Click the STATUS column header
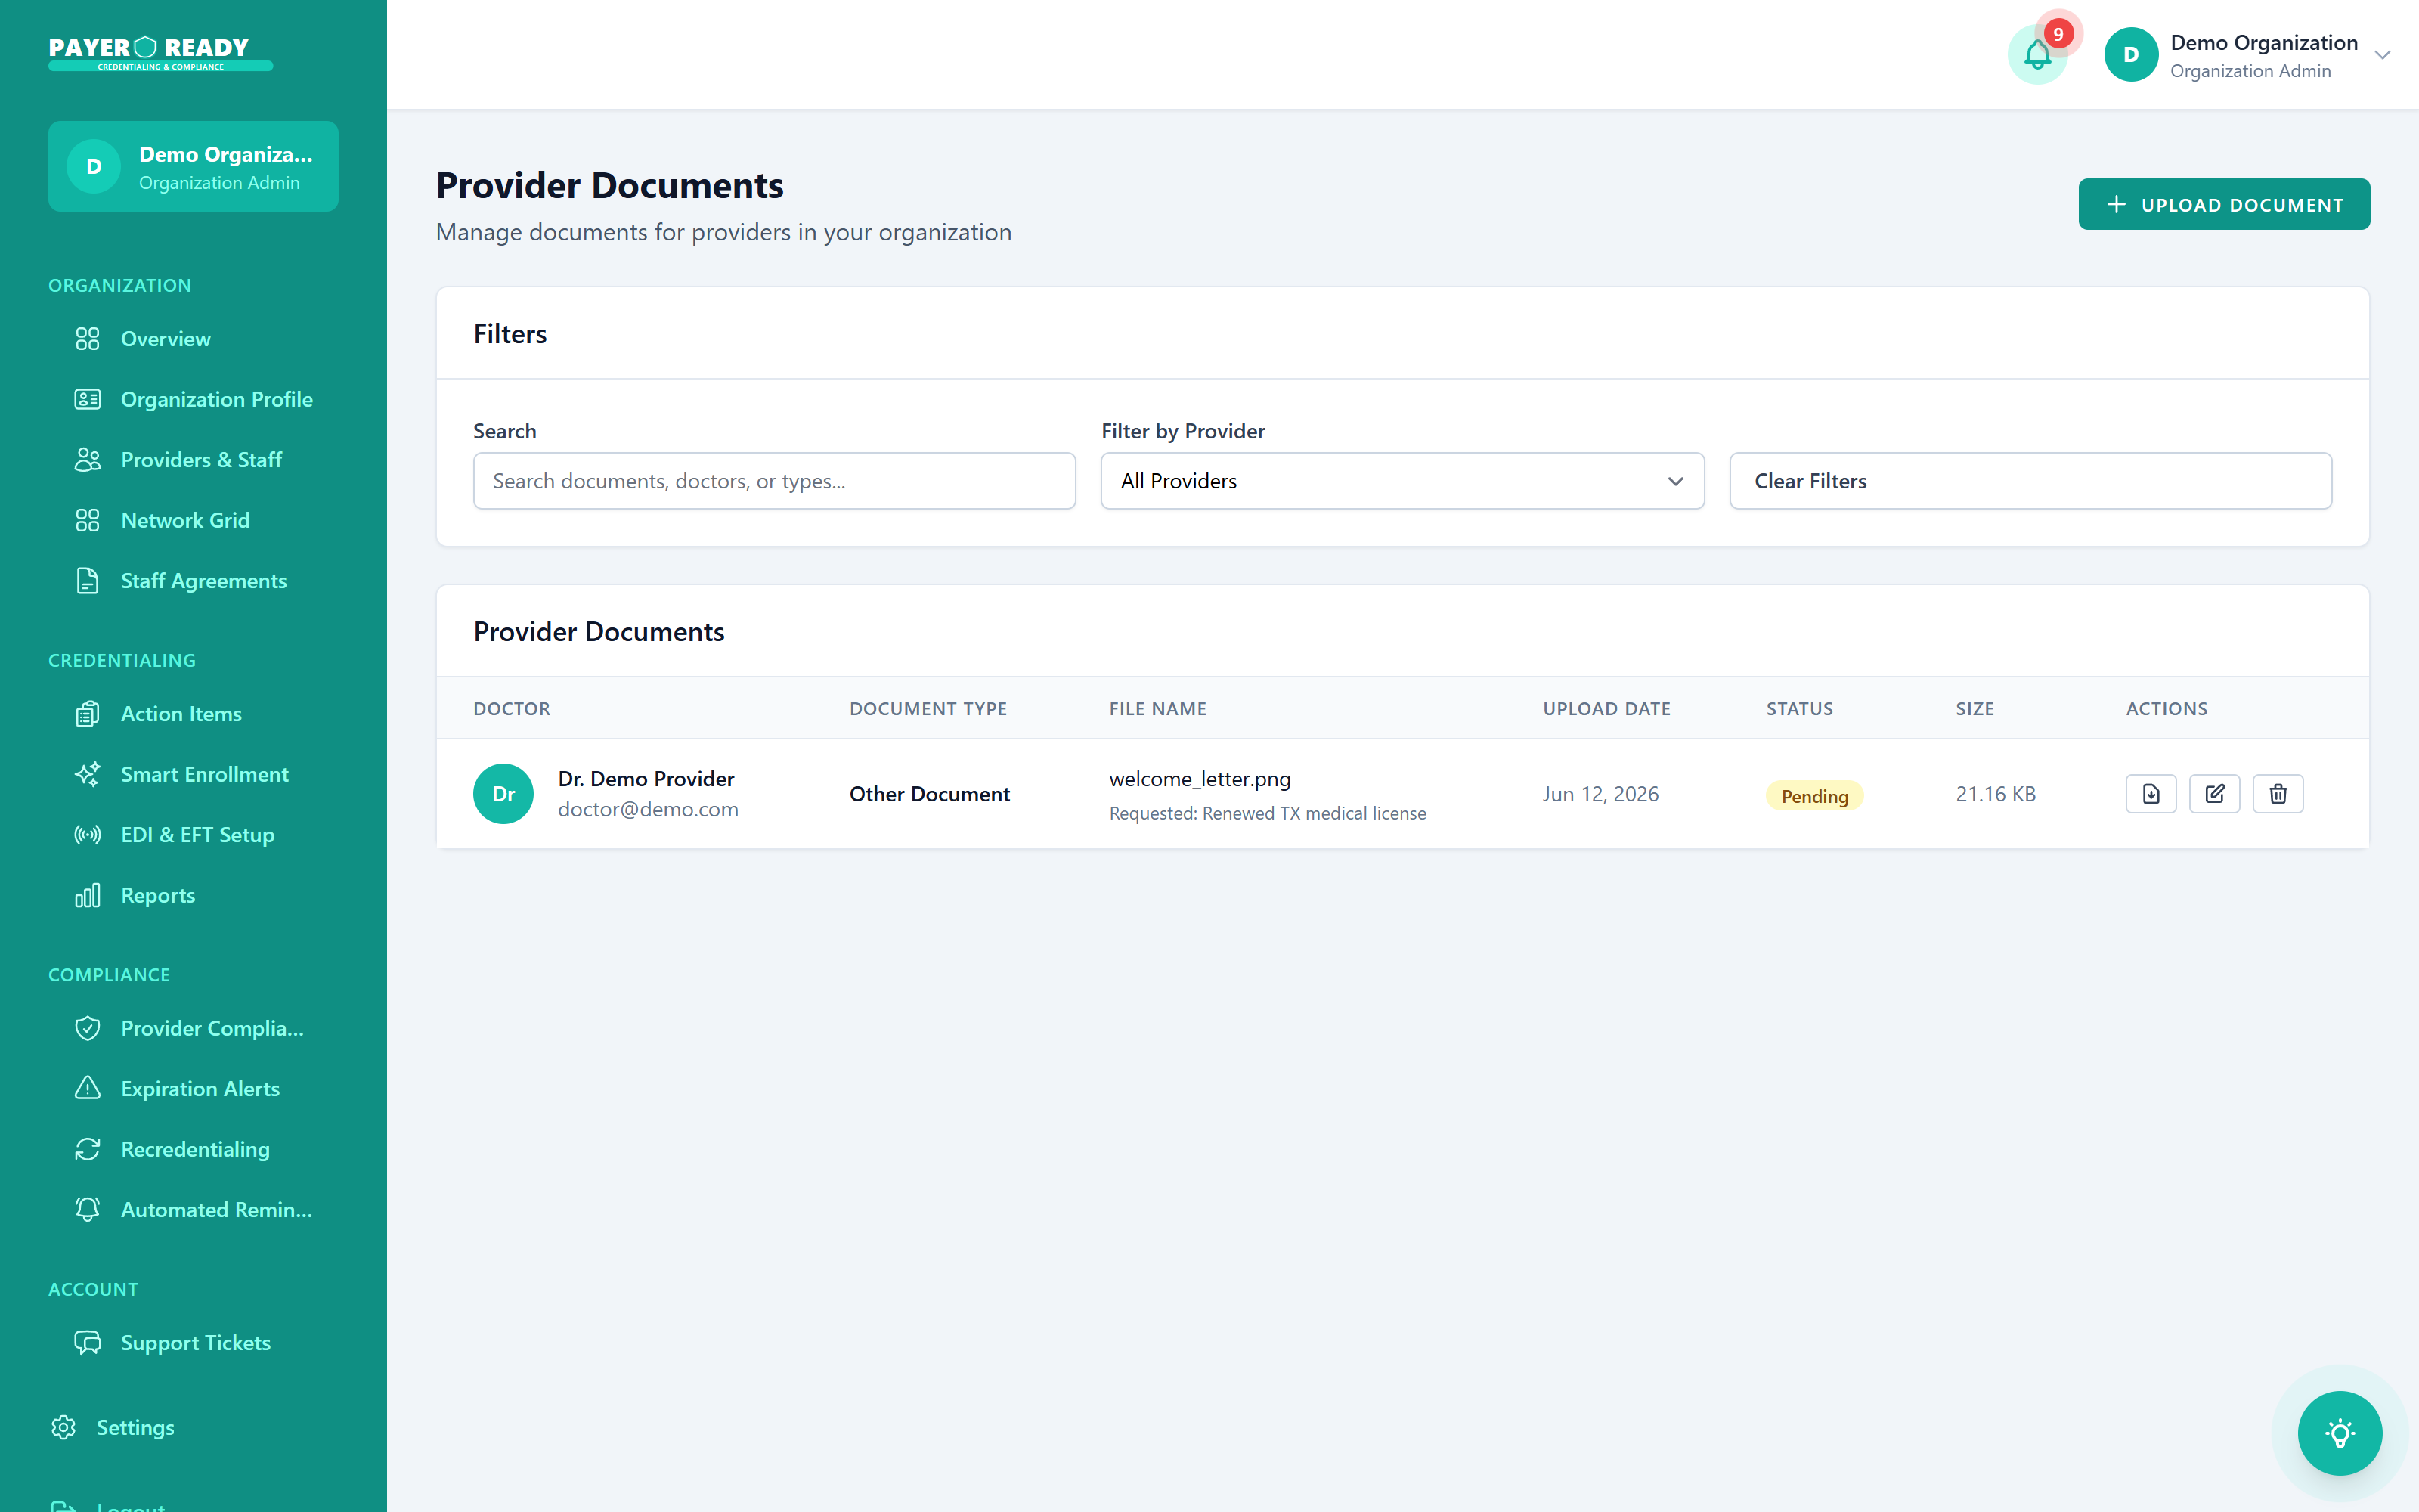Screen dimensions: 2419x1512 [1799, 708]
